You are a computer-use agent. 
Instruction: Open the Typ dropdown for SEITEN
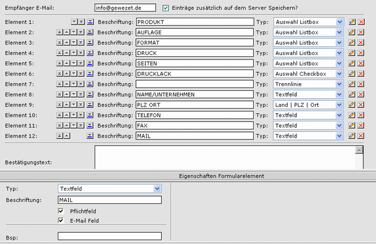[x=308, y=63]
